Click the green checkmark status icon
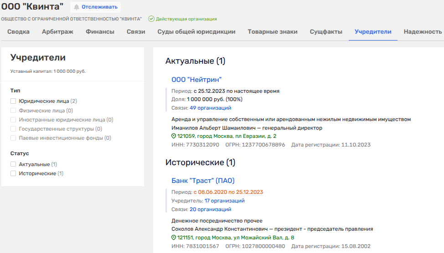This screenshot has height=253, width=444. coord(151,19)
